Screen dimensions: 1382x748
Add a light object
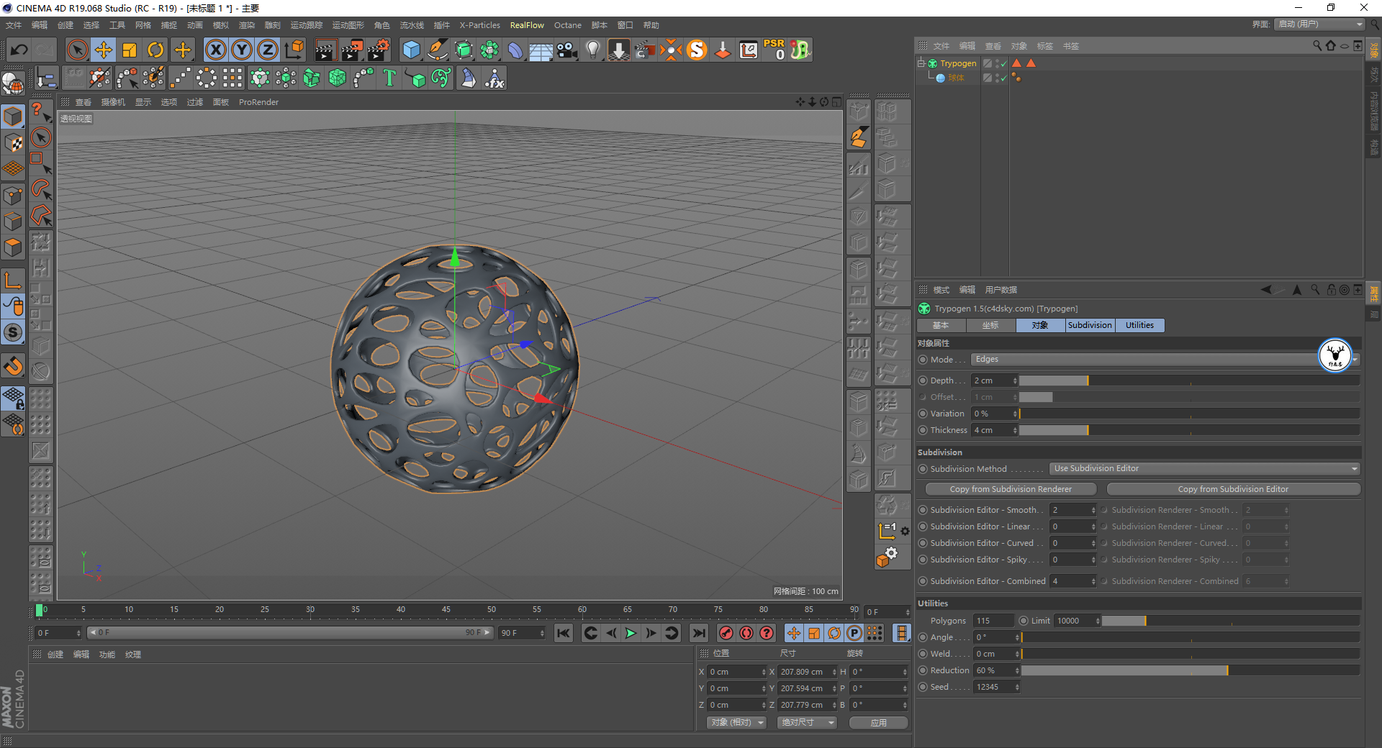coord(593,50)
